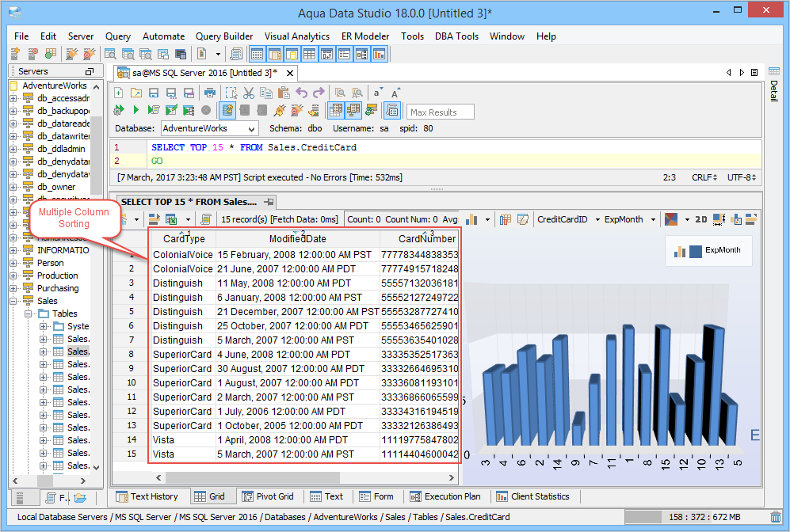
Task: Open the chart color palette dropdown arrow
Action: click(687, 219)
